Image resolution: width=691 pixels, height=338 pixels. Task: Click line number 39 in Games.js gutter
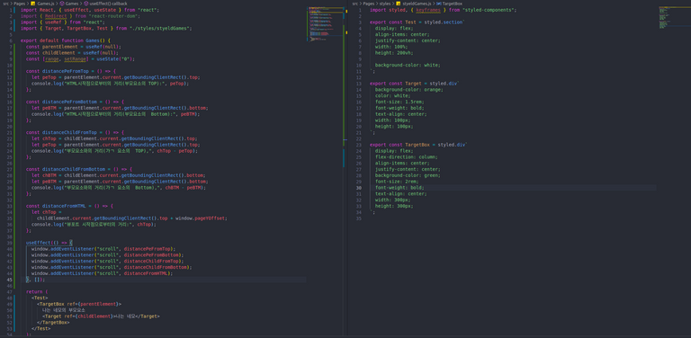(x=10, y=243)
